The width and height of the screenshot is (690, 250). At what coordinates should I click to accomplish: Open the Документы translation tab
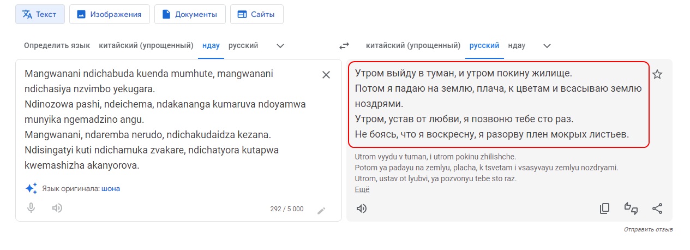[x=189, y=14]
